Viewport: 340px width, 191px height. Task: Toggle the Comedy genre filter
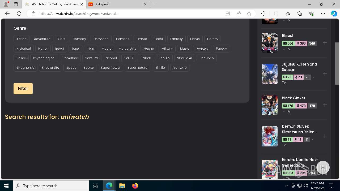point(79,39)
